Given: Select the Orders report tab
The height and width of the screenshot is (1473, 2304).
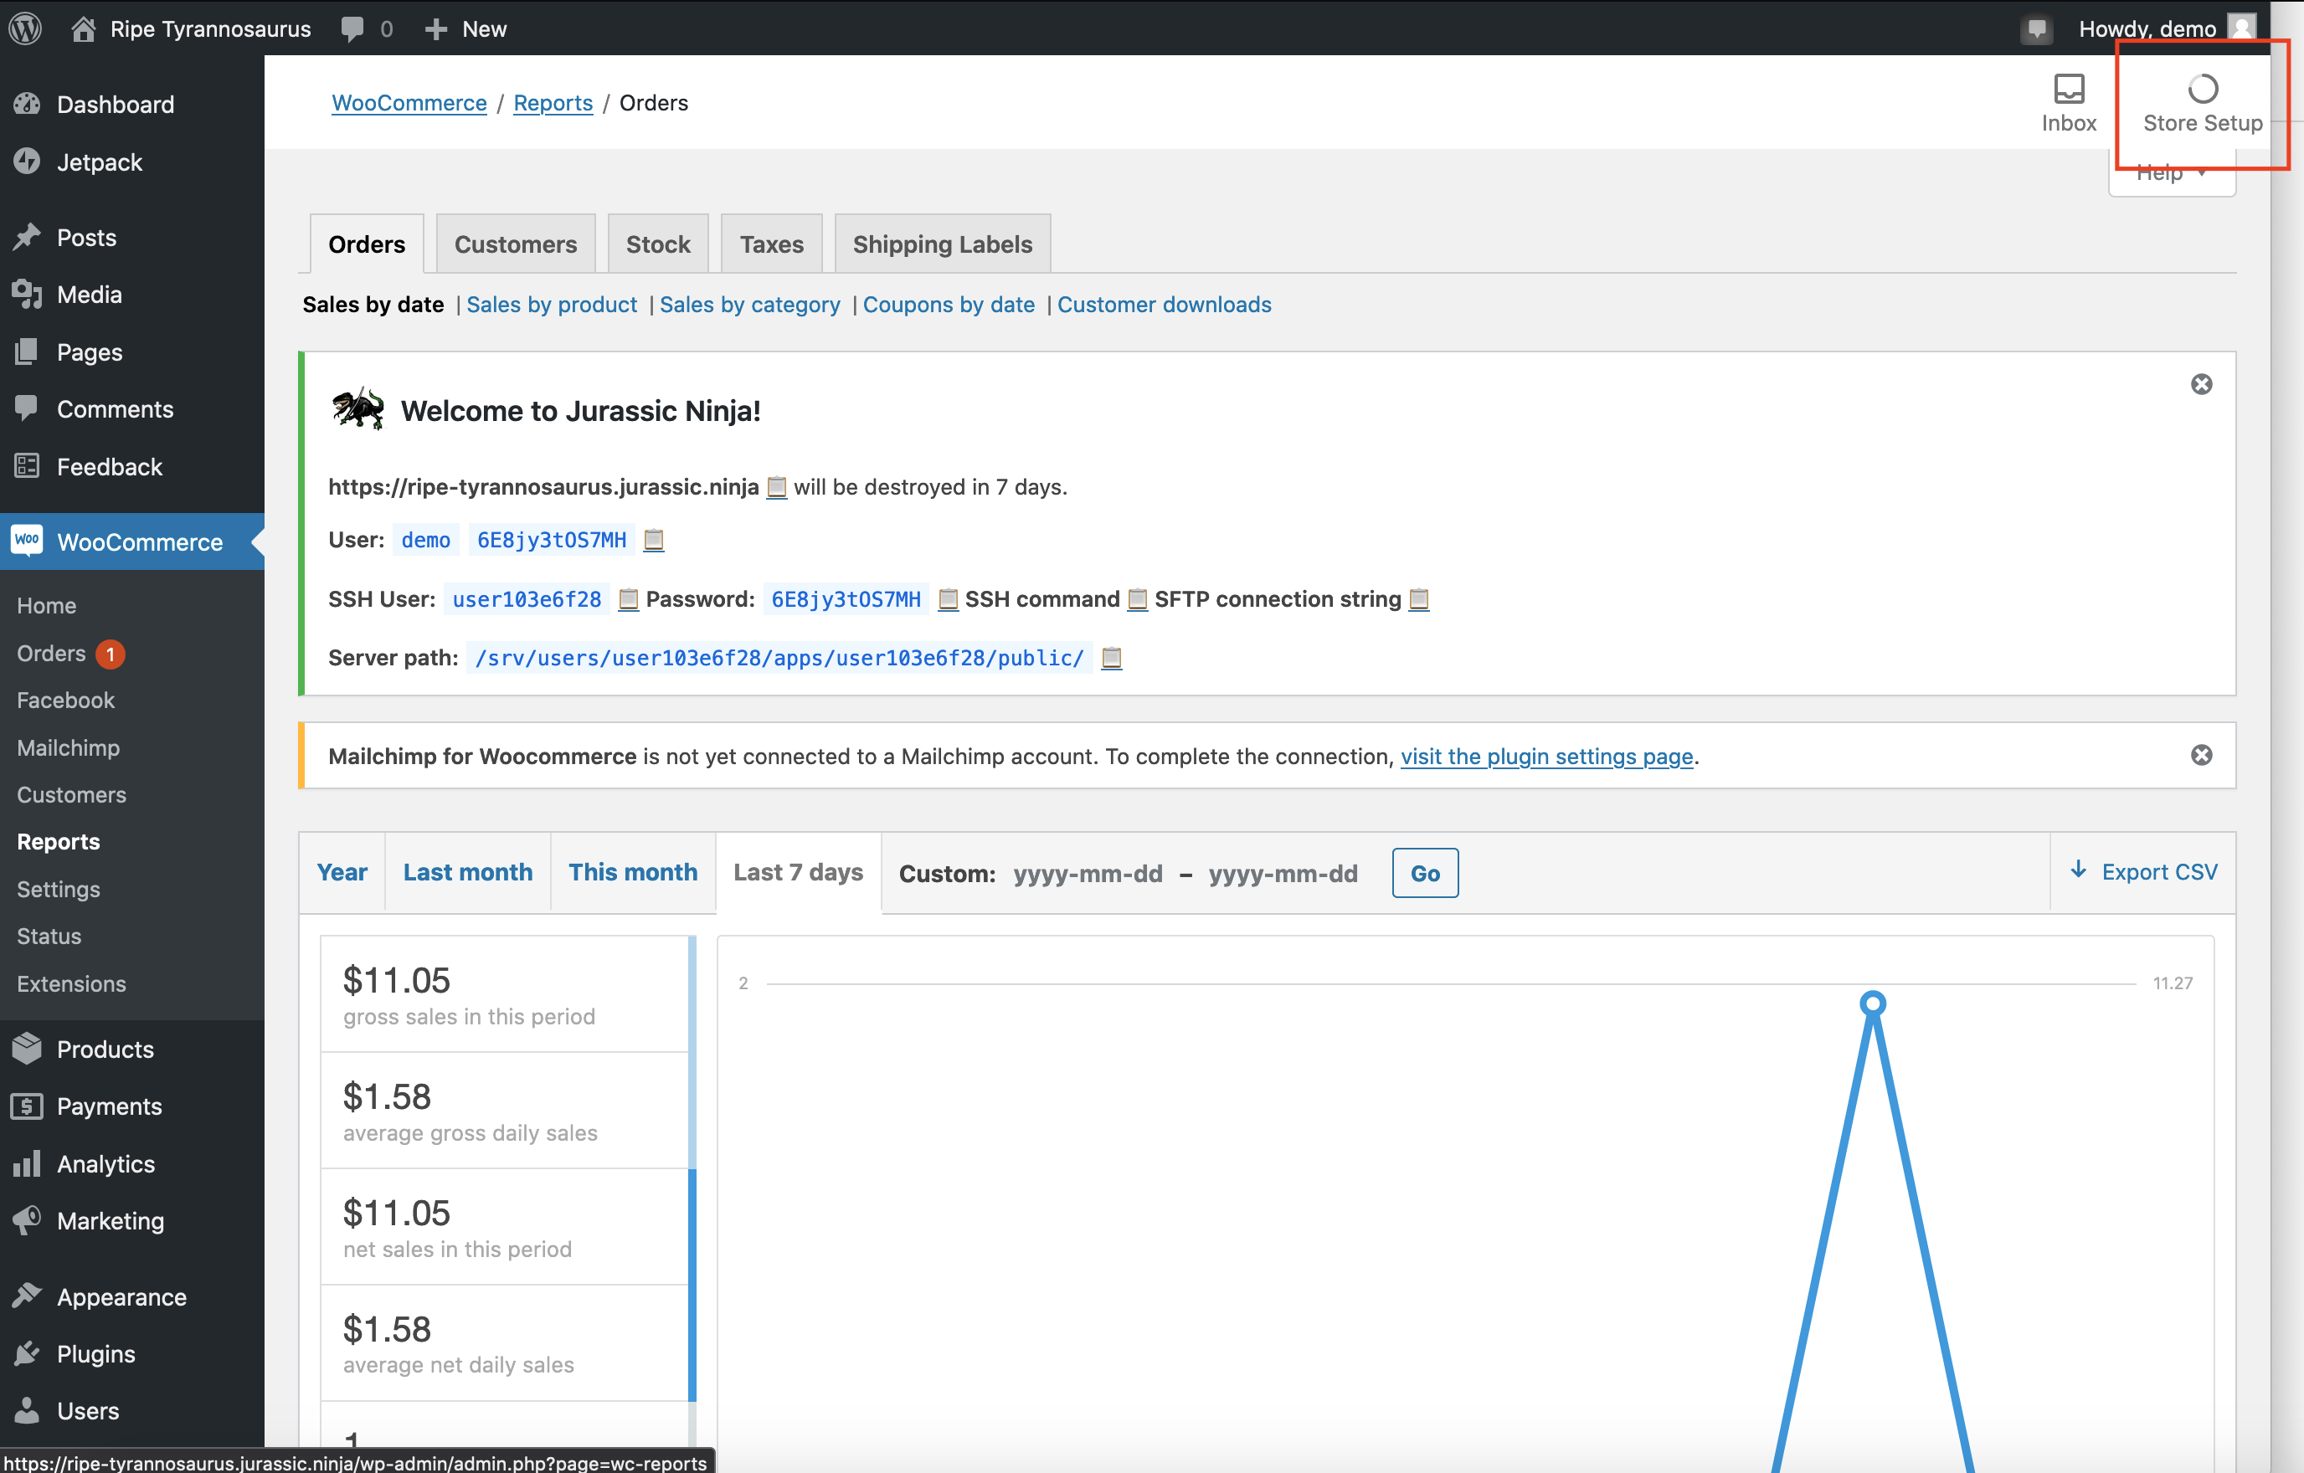Looking at the screenshot, I should click(367, 244).
